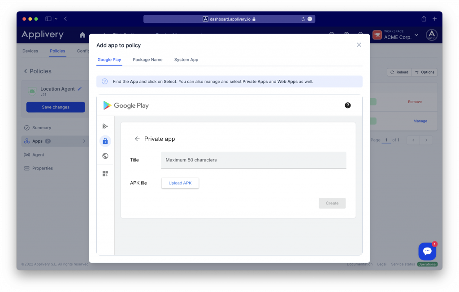Switch to the Package Name tab
This screenshot has height=292, width=459.
click(147, 60)
